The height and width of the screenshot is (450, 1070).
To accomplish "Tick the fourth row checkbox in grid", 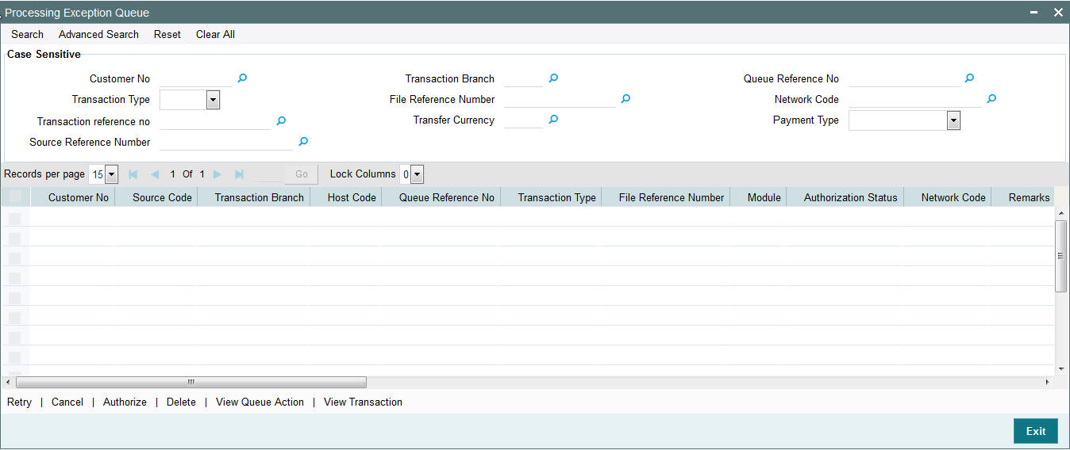I will coord(14,278).
